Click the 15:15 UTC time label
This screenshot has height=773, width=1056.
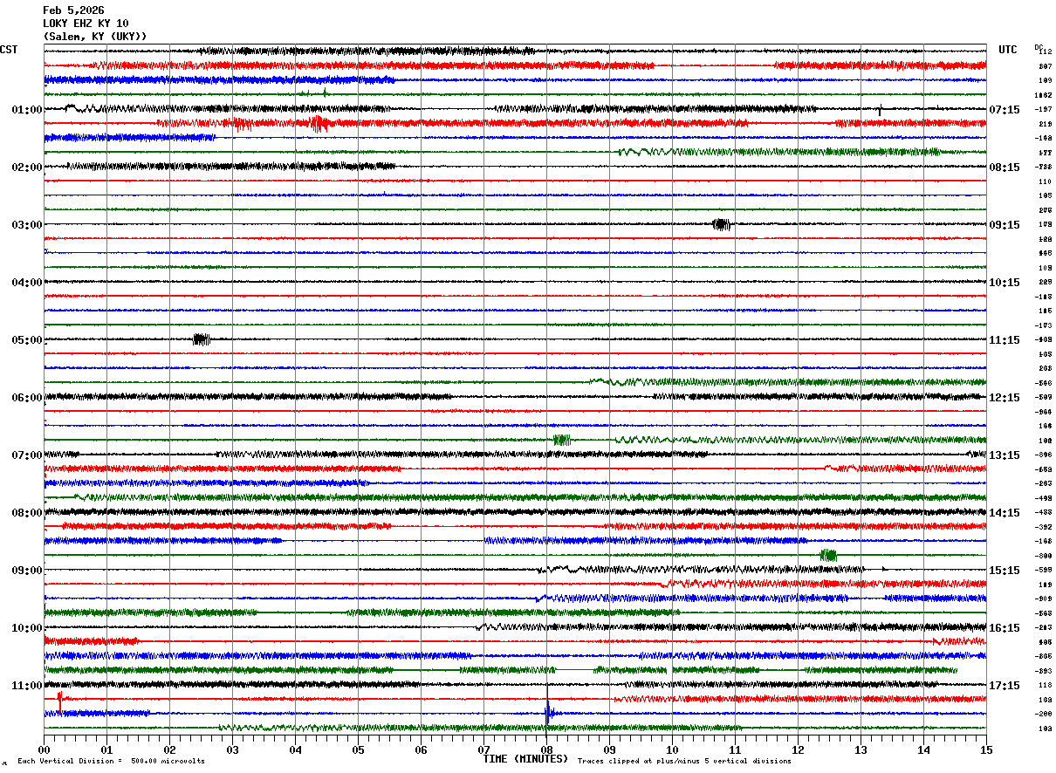1005,571
